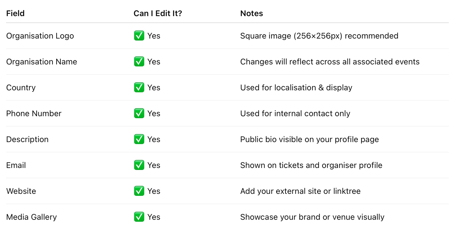Click the green checkmark in Media Gallery row
Screen dimensions: 452x237
[139, 217]
